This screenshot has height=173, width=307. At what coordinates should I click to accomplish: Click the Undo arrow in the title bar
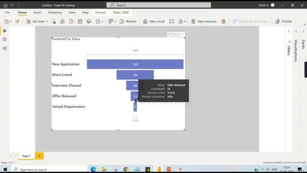12,5
